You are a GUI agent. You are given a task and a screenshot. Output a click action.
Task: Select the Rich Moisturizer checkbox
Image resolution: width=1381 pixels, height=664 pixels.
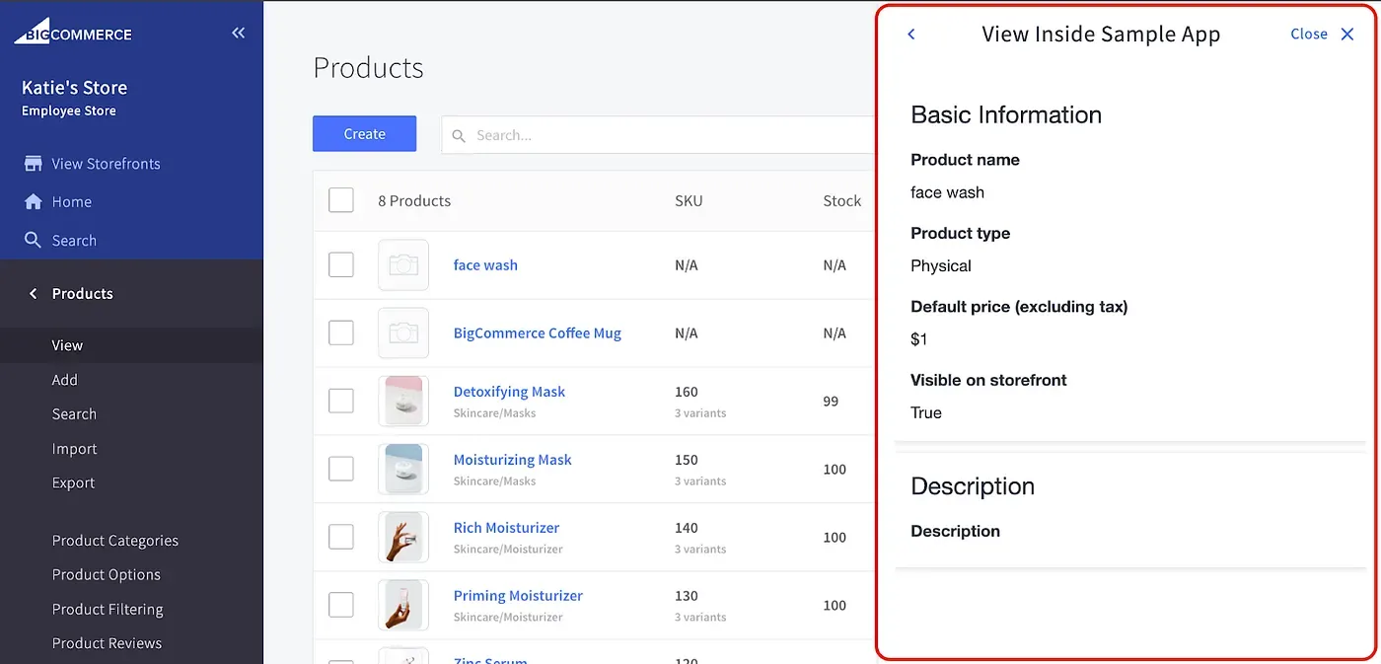[341, 537]
